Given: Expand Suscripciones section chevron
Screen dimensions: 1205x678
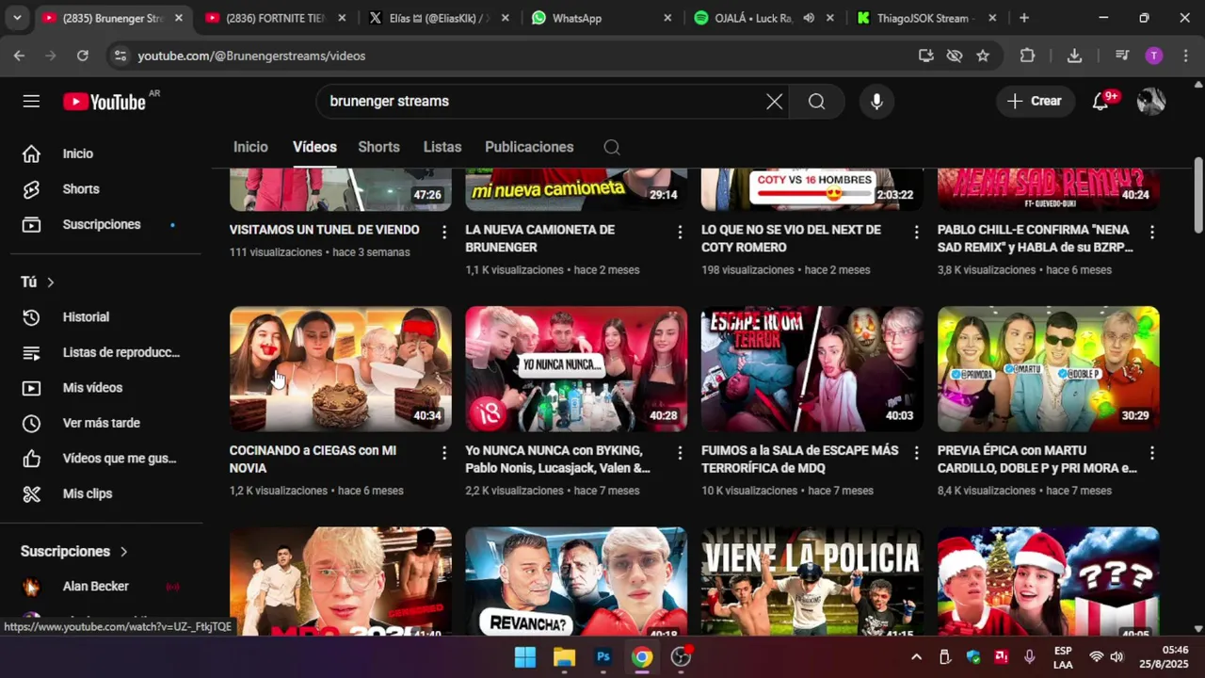Looking at the screenshot, I should click(x=123, y=552).
